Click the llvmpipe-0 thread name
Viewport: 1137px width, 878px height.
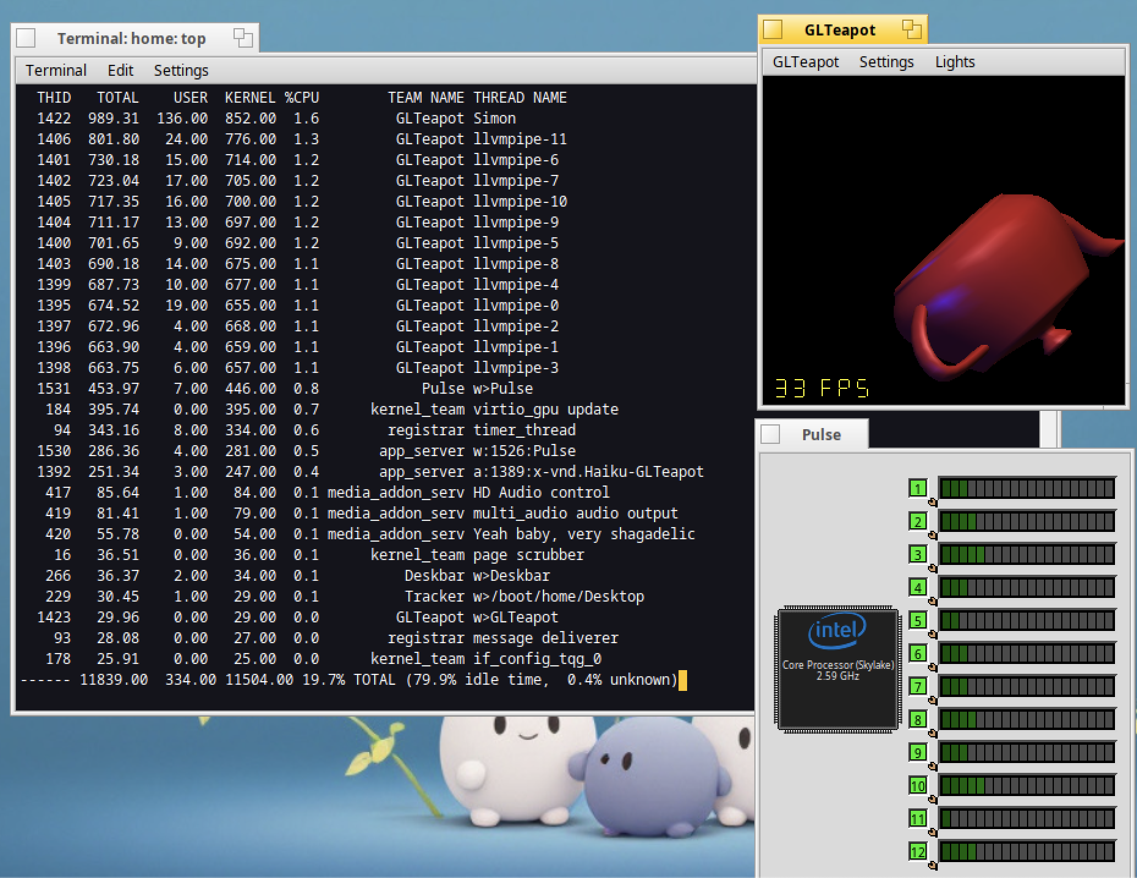(516, 306)
